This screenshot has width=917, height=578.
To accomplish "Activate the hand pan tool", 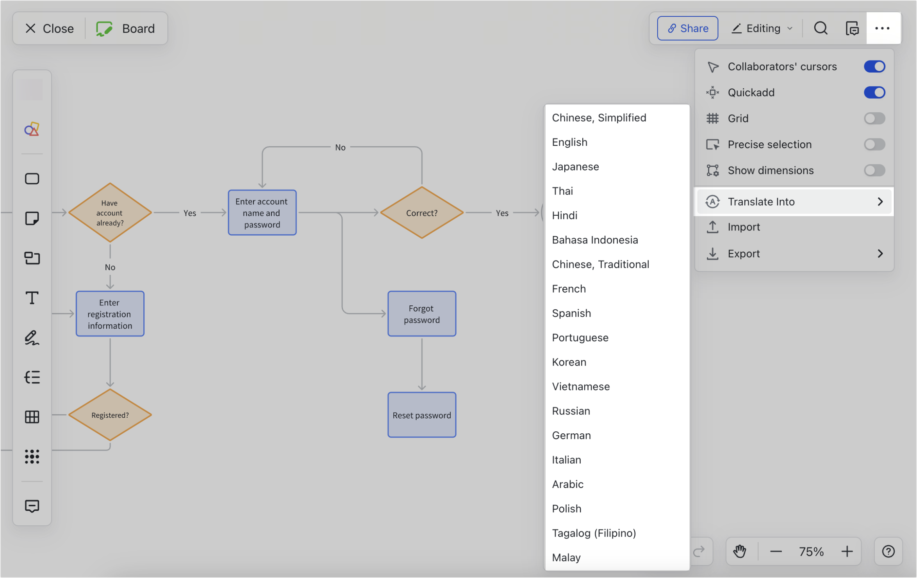I will click(x=739, y=551).
